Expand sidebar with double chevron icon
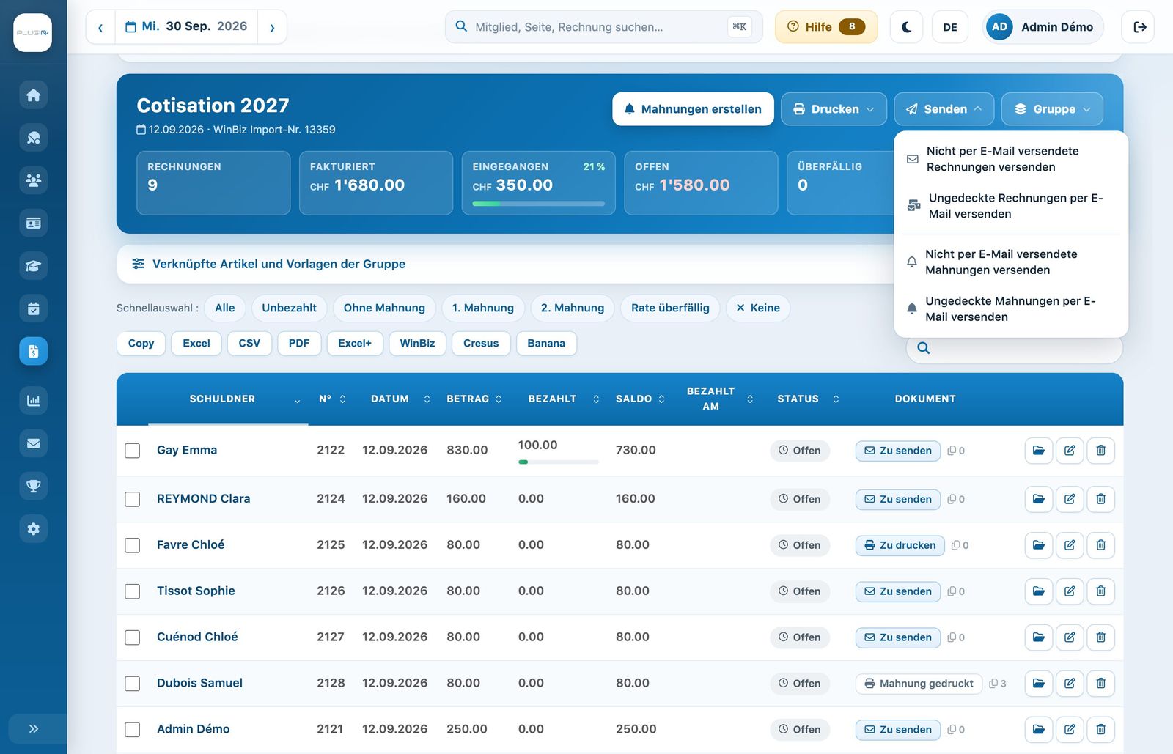Screen dimensions: 1173x754 click(x=33, y=728)
